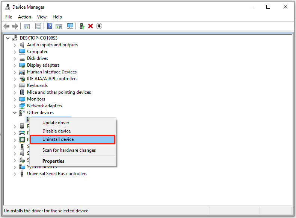
Task: Collapse the DESKTOP-CO198S3 root node
Action: 8,38
